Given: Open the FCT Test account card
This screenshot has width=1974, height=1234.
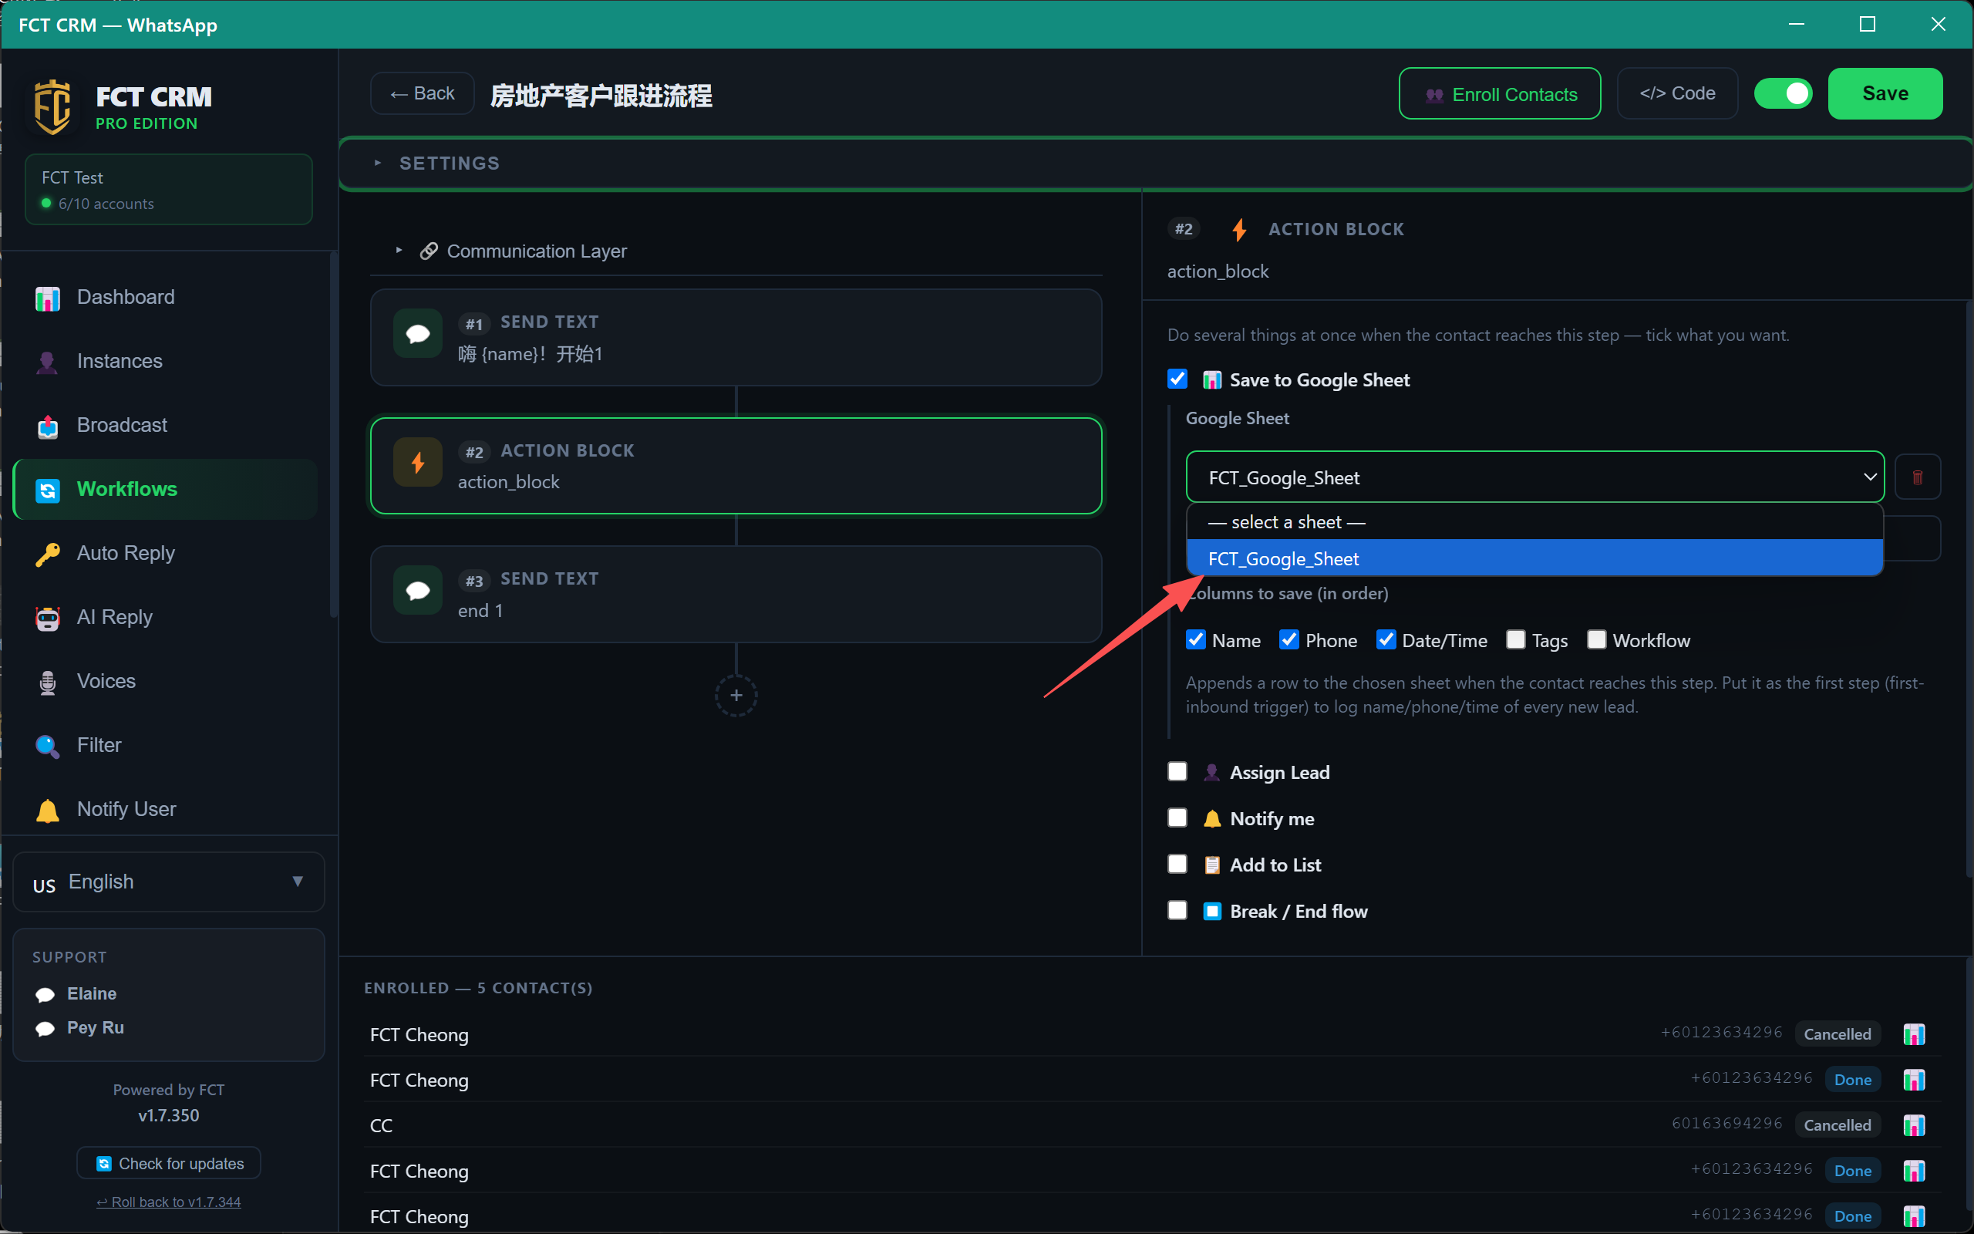Looking at the screenshot, I should coord(169,190).
